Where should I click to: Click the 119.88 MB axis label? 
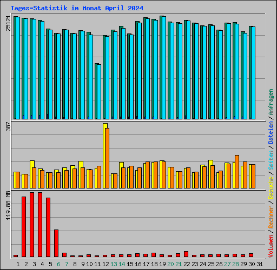click(8, 206)
